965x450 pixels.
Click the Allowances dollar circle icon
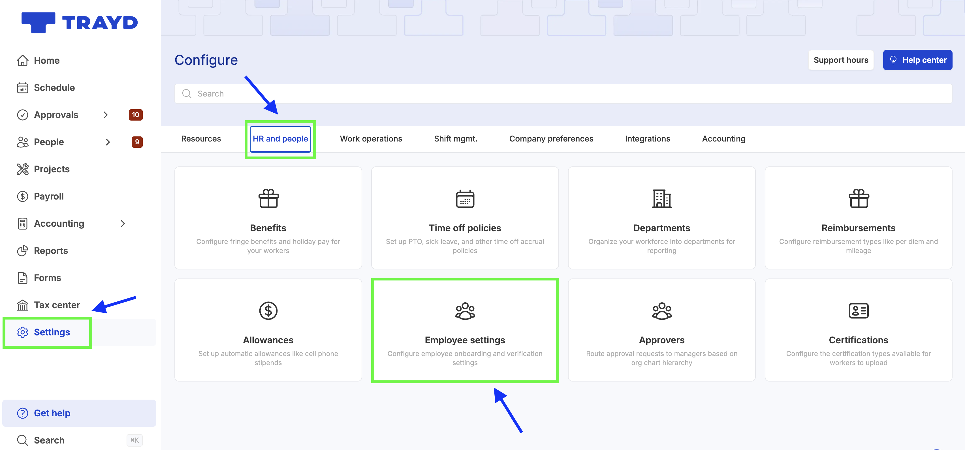[x=268, y=311]
